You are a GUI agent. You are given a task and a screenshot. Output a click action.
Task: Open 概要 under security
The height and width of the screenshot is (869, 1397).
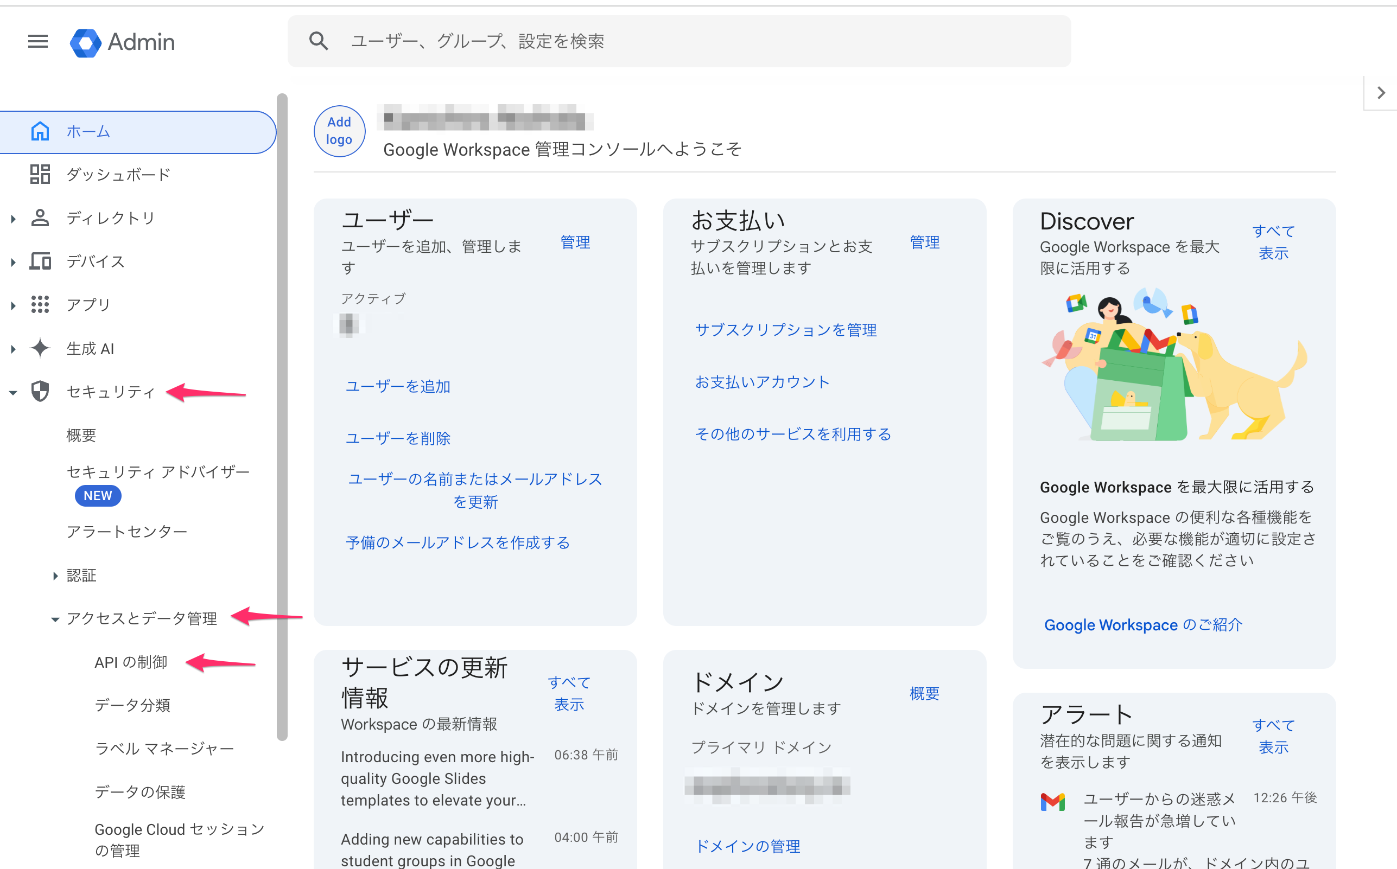81,435
